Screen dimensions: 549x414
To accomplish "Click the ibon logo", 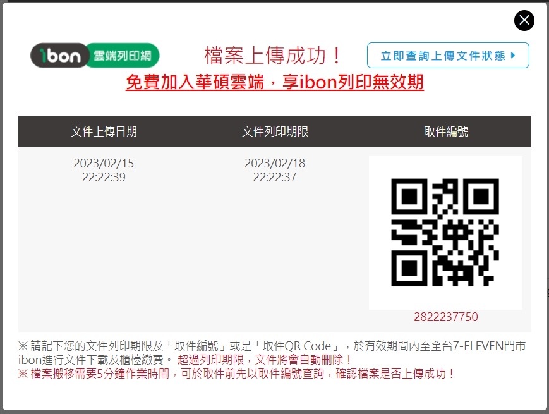I will [59, 56].
